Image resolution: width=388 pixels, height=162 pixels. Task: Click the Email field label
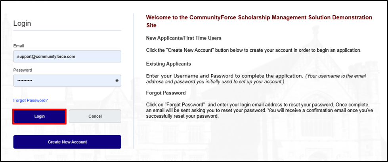point(19,46)
